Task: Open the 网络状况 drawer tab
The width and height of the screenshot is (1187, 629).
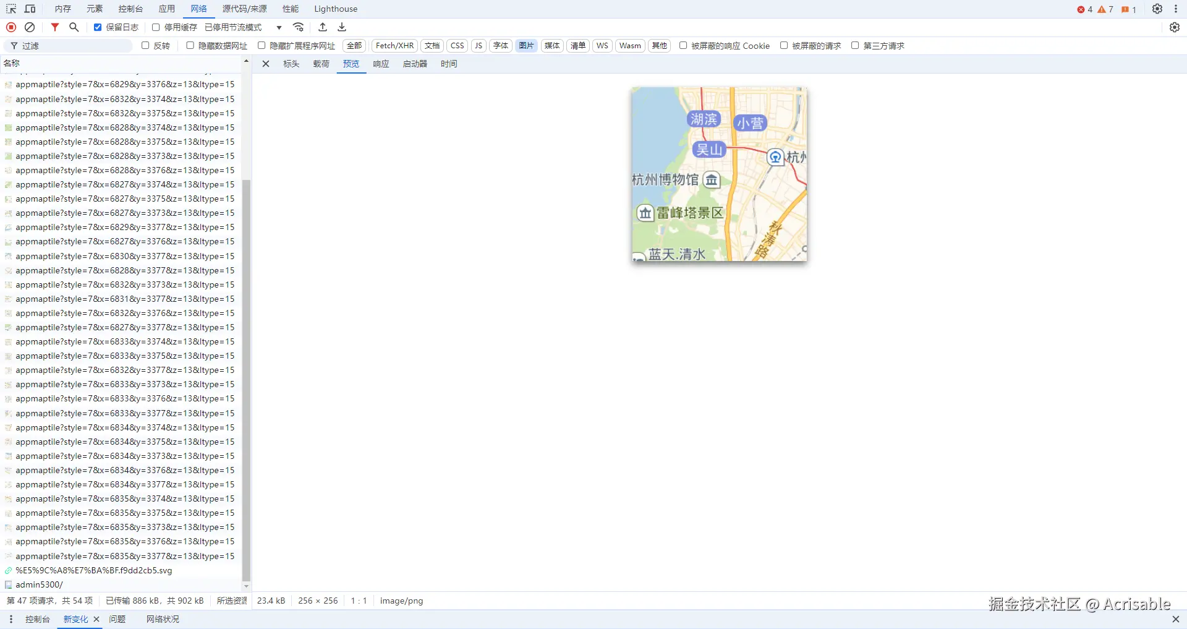Action: click(x=163, y=619)
